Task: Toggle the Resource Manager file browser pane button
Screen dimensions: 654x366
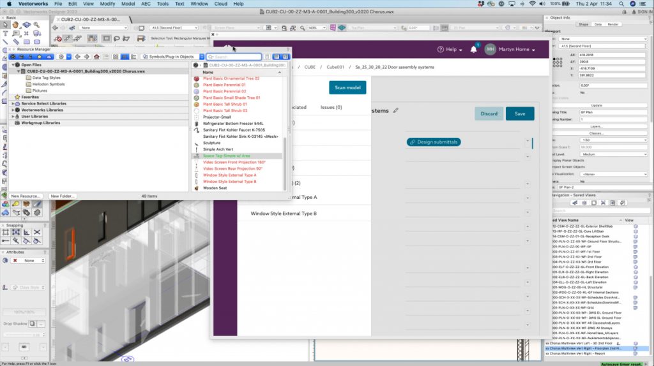Action: click(x=277, y=57)
